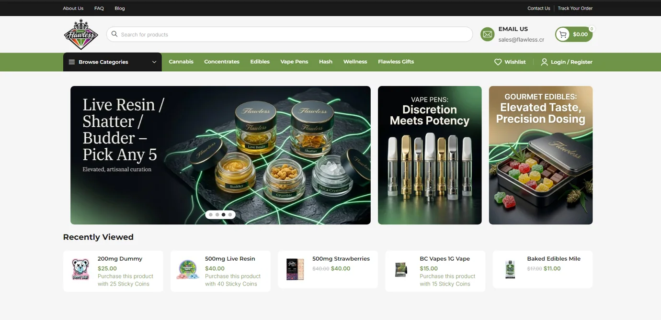Click the $25.00 price
Screen dimensions: 661x320
pyautogui.click(x=107, y=268)
